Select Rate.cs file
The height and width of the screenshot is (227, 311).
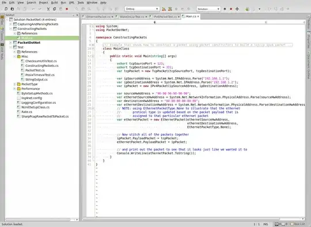pos(26,112)
